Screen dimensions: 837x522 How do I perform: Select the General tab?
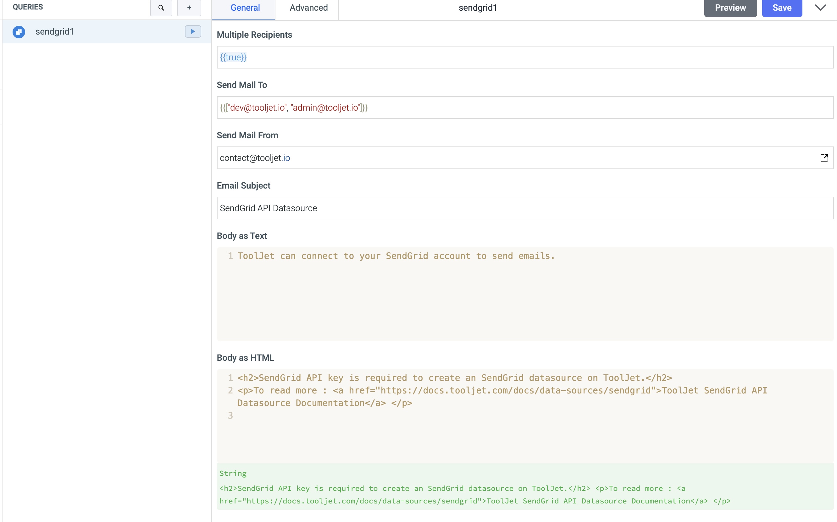click(246, 7)
